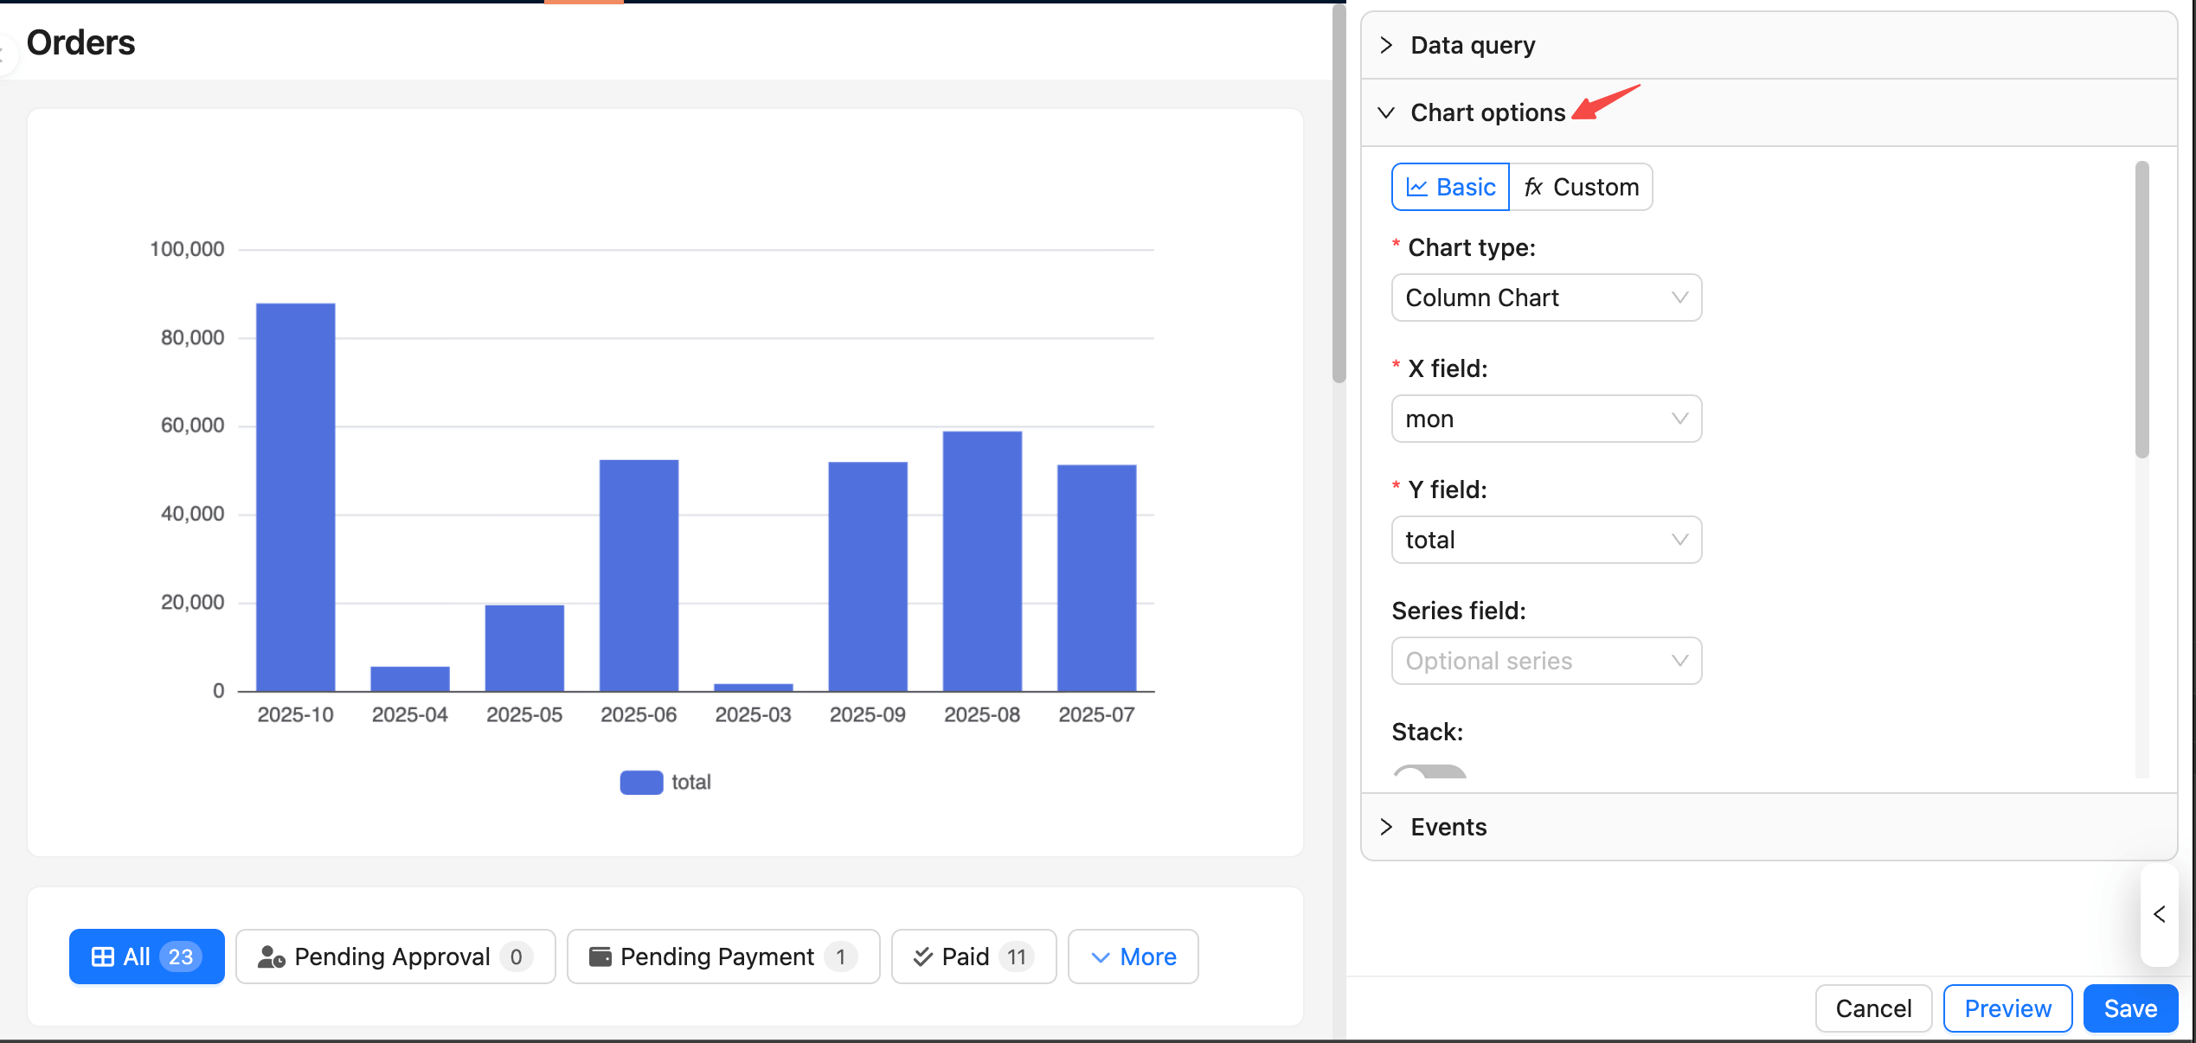
Task: Click the Save button
Action: pyautogui.click(x=2129, y=1008)
